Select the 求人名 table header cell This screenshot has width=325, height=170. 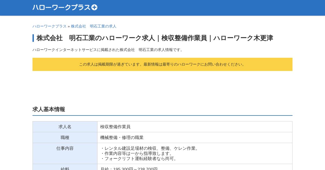[65, 127]
